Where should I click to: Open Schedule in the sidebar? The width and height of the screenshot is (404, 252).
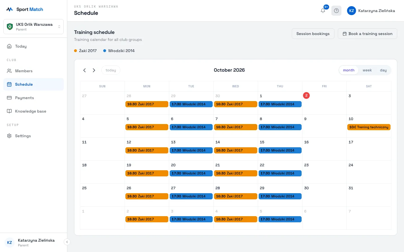[33, 84]
